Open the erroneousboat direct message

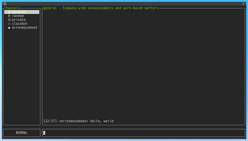(x=24, y=28)
